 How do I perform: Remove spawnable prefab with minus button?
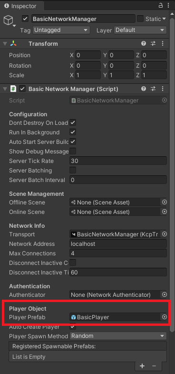click(x=154, y=365)
